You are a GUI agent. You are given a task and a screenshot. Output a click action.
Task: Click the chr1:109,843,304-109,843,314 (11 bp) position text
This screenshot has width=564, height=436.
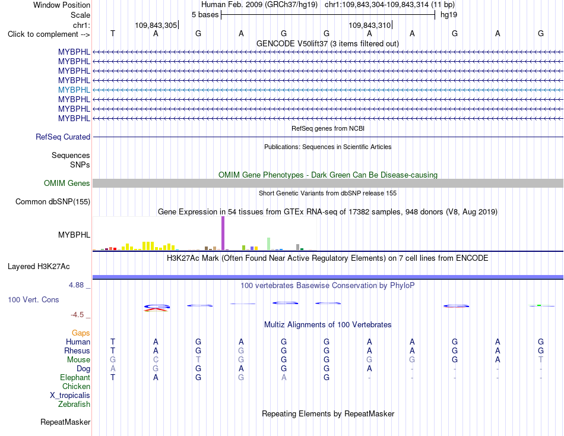(389, 5)
